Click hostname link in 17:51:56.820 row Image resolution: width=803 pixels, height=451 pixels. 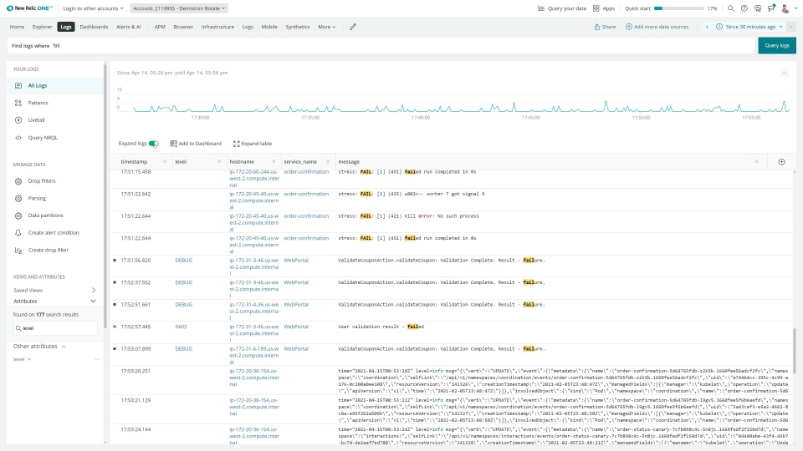[254, 267]
